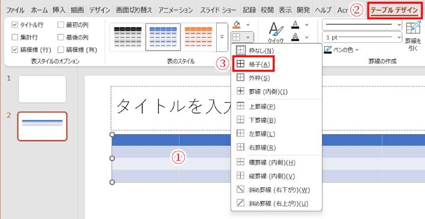Click the 罫線を引く draw table icon
The height and width of the screenshot is (219, 425).
point(413,35)
